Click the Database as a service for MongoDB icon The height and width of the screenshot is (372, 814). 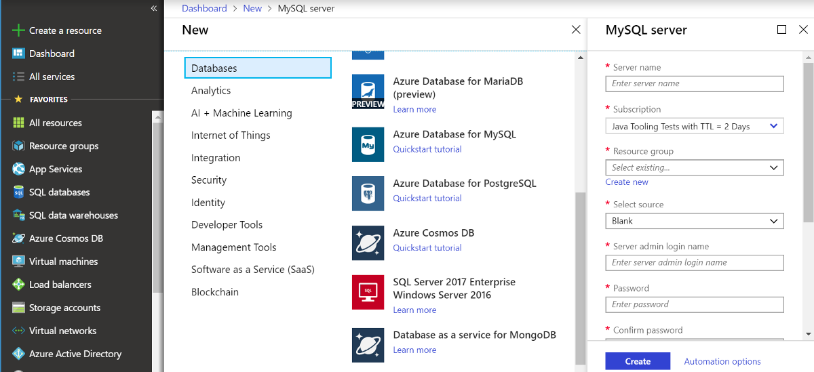click(x=368, y=345)
